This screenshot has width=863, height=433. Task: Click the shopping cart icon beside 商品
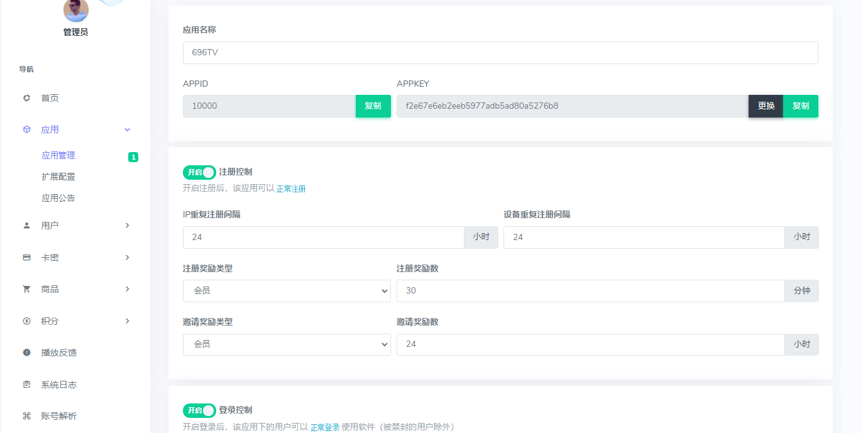[x=26, y=289]
